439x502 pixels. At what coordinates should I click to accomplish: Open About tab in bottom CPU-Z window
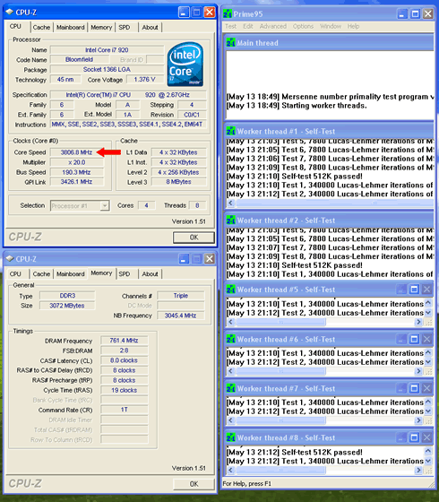click(x=151, y=274)
